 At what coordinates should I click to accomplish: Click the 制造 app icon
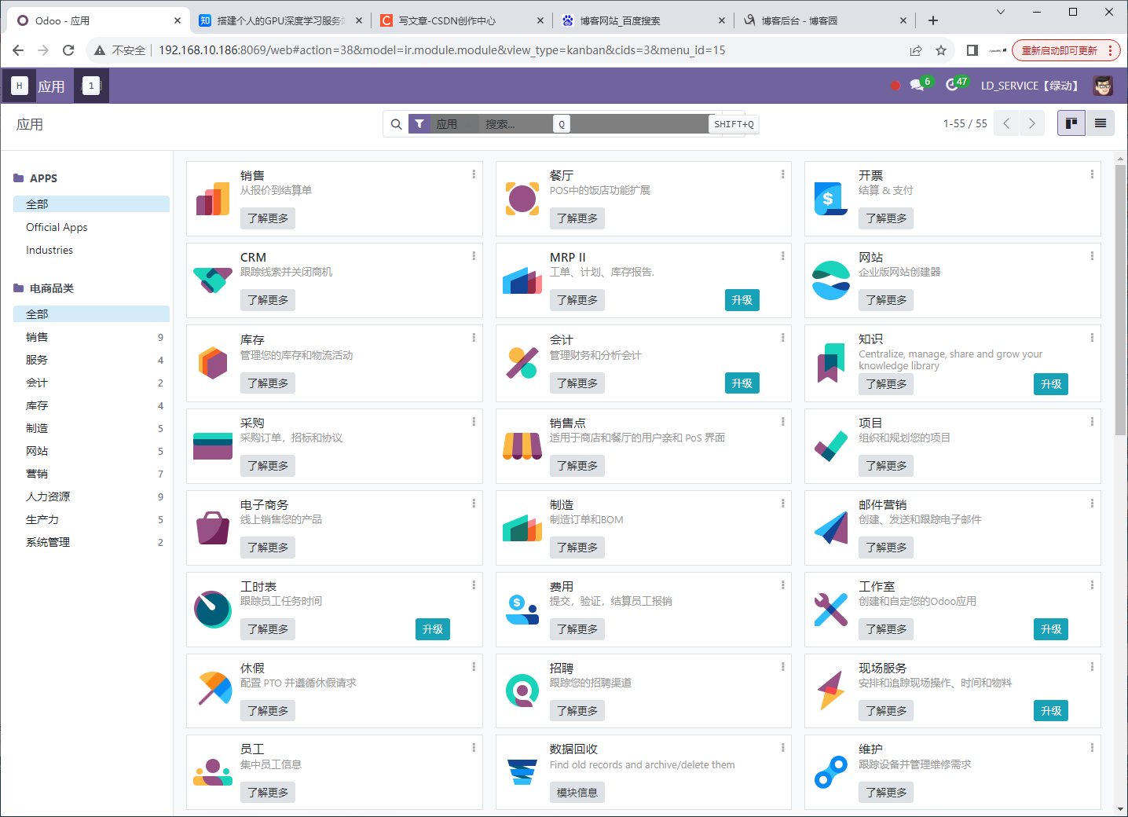pos(522,527)
